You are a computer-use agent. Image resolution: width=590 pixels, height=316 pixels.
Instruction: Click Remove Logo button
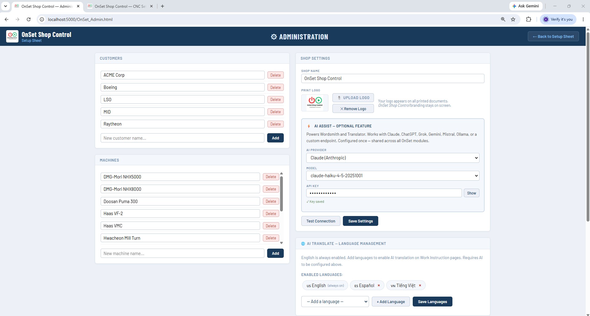(353, 109)
